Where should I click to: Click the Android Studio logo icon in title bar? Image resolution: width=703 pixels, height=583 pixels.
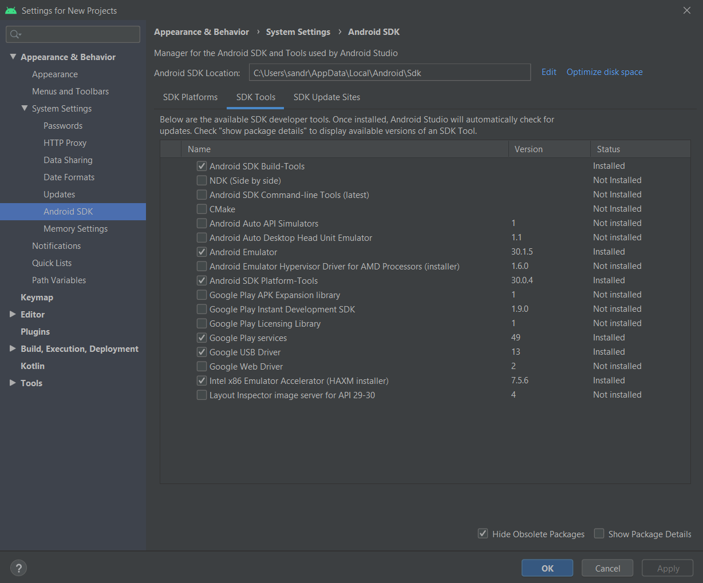[x=11, y=10]
